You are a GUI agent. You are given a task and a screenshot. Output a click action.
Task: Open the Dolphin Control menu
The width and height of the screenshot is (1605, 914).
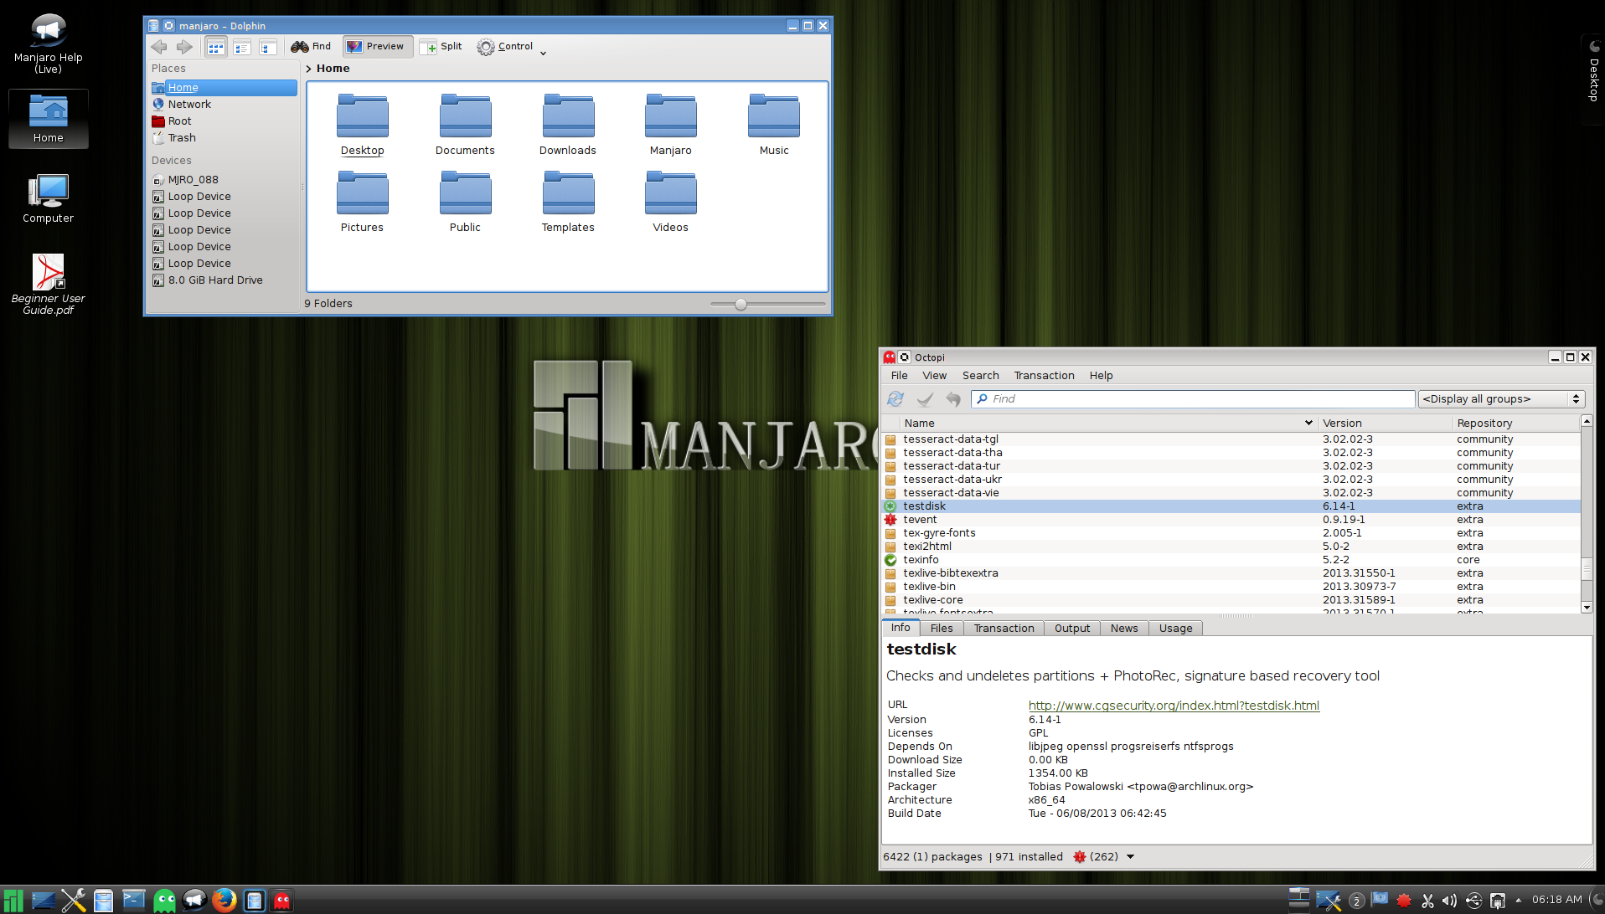pyautogui.click(x=505, y=47)
